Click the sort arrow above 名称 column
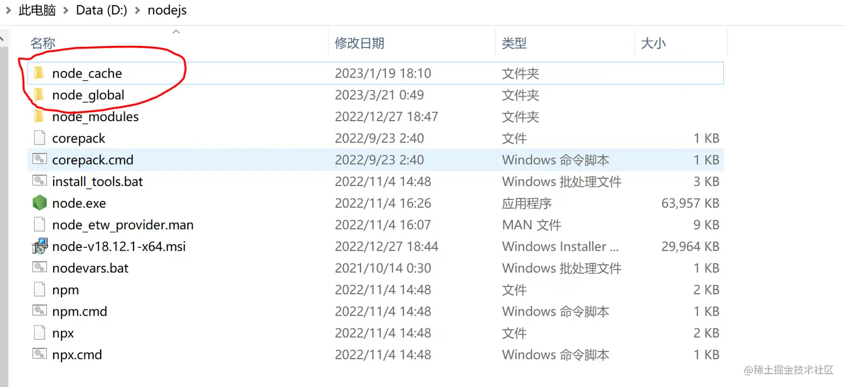This screenshot has width=845, height=387. tap(175, 32)
